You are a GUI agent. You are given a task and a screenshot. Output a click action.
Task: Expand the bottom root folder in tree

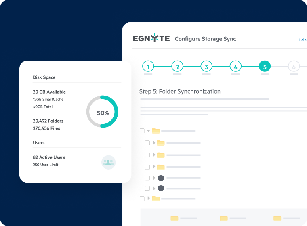click(149, 198)
